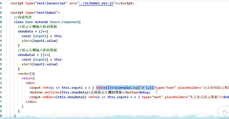Click the ref assigning this.input1

coord(68,88)
